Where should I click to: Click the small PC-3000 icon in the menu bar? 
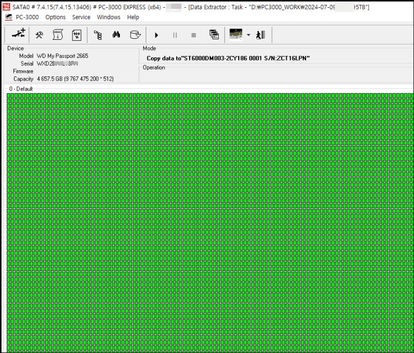tap(9, 17)
